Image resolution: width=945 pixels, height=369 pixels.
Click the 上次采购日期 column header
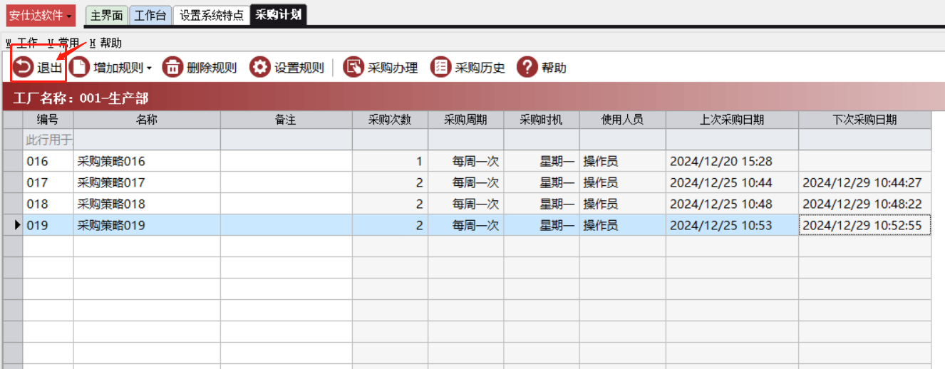pyautogui.click(x=732, y=120)
